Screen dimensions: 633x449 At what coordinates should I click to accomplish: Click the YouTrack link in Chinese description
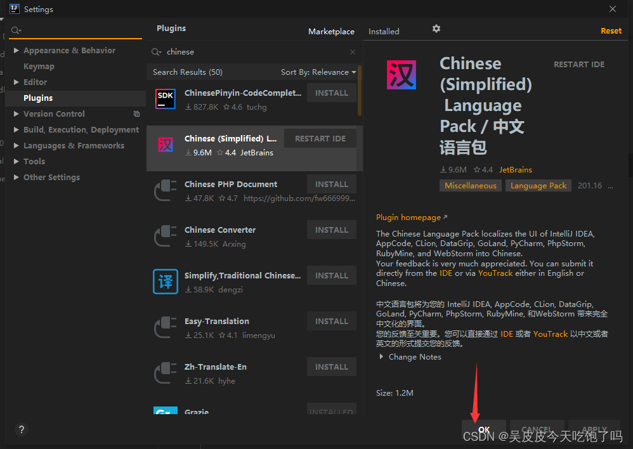551,334
